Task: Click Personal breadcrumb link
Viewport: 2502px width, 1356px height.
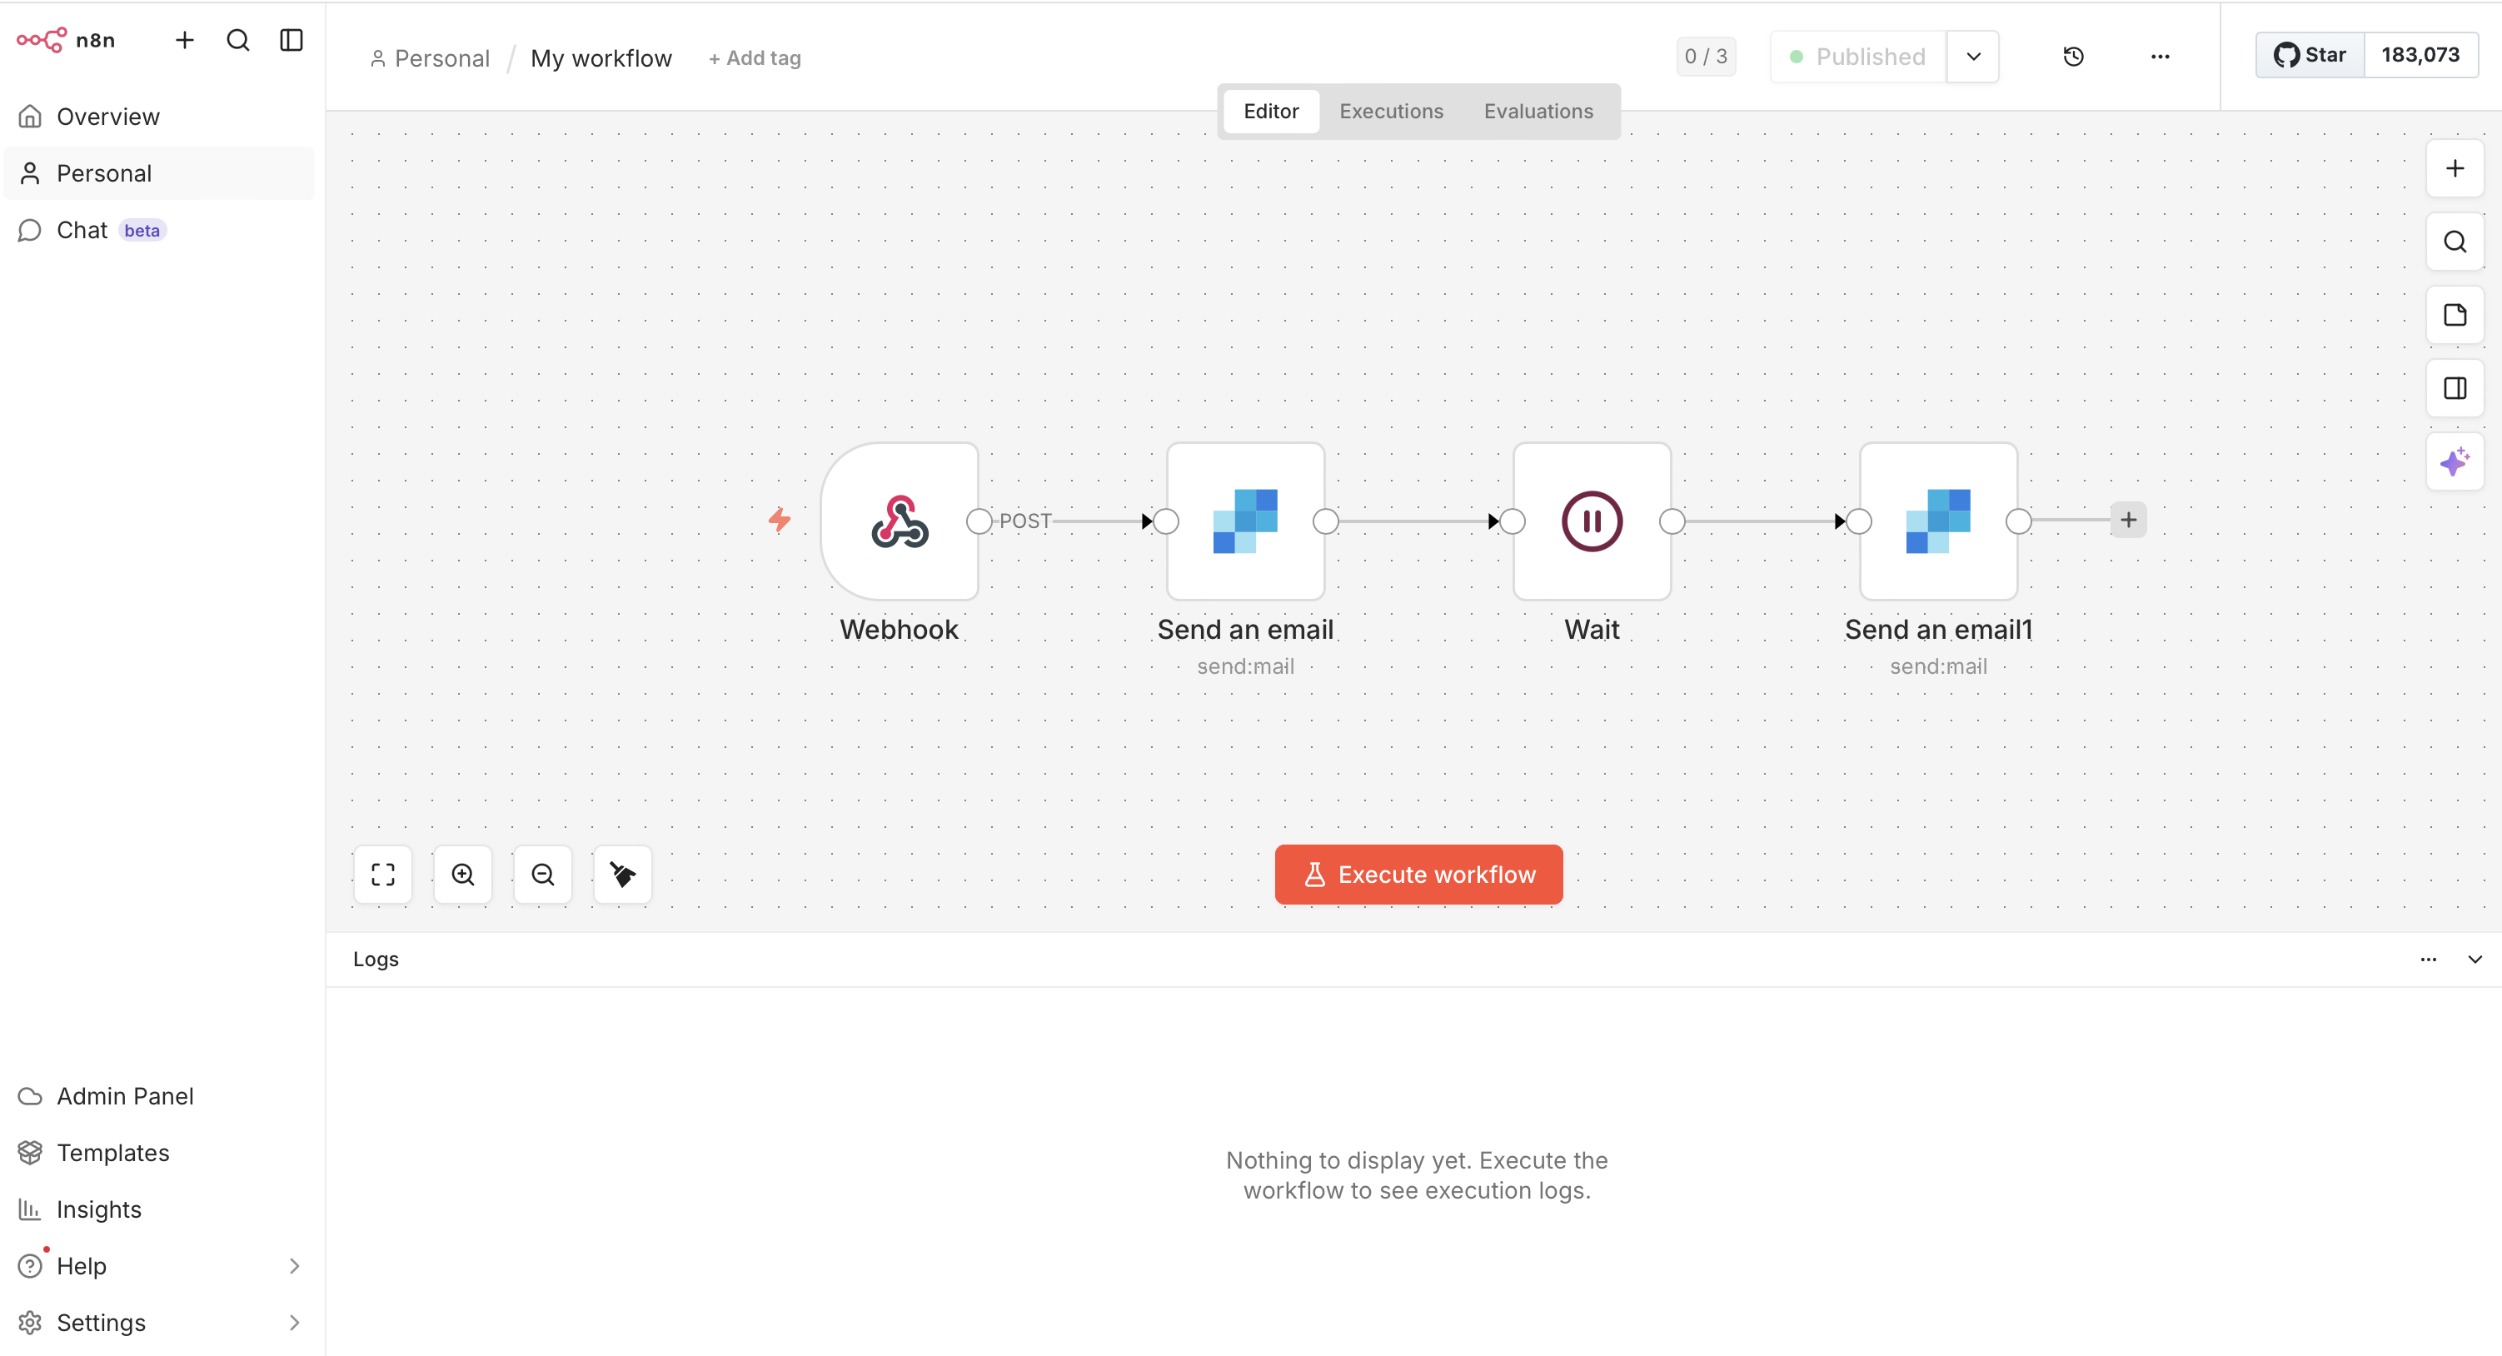Action: point(431,58)
